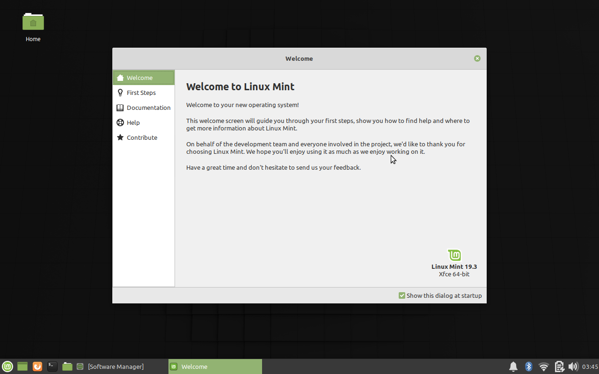Open the Linux Mint application menu
The height and width of the screenshot is (374, 599).
pos(7,367)
